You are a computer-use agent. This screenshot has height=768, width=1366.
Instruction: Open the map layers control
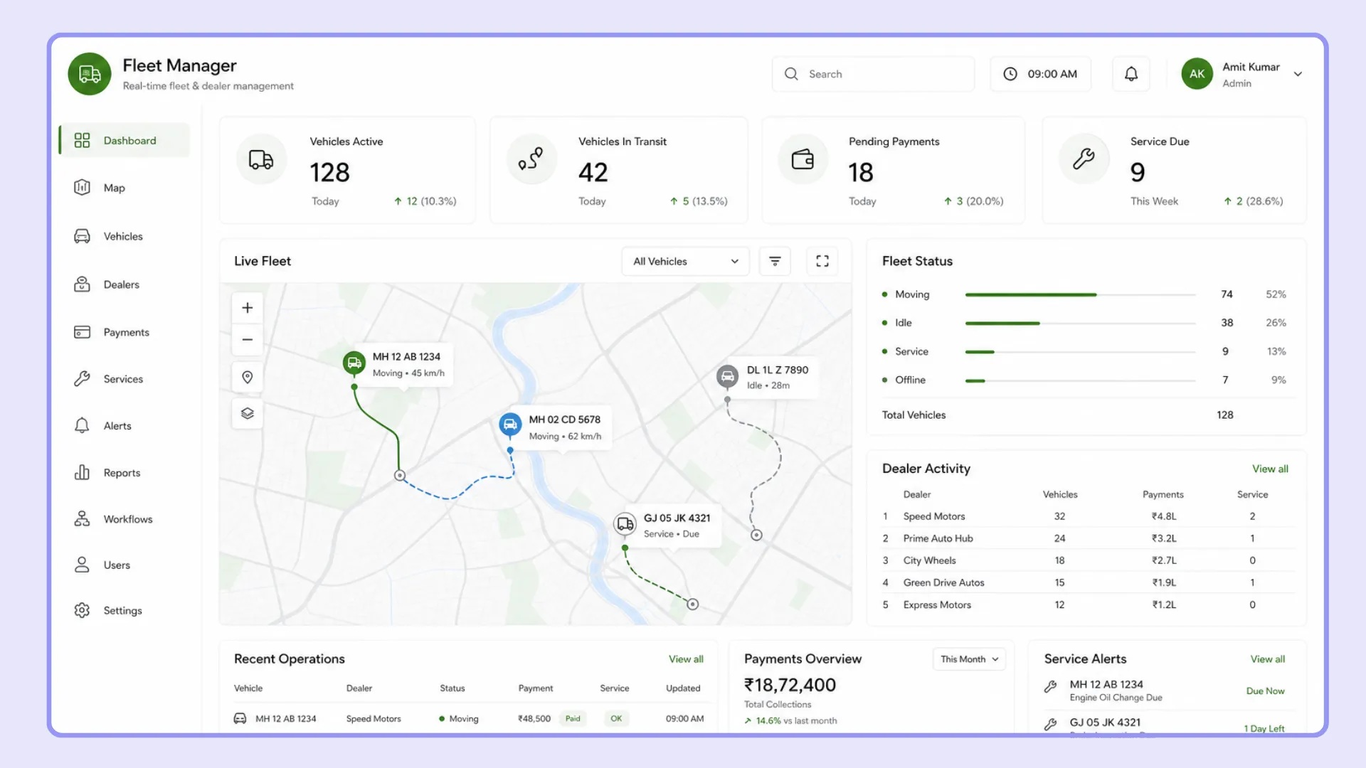(248, 413)
